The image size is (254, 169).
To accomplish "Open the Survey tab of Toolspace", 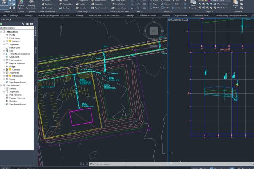I will (36, 69).
